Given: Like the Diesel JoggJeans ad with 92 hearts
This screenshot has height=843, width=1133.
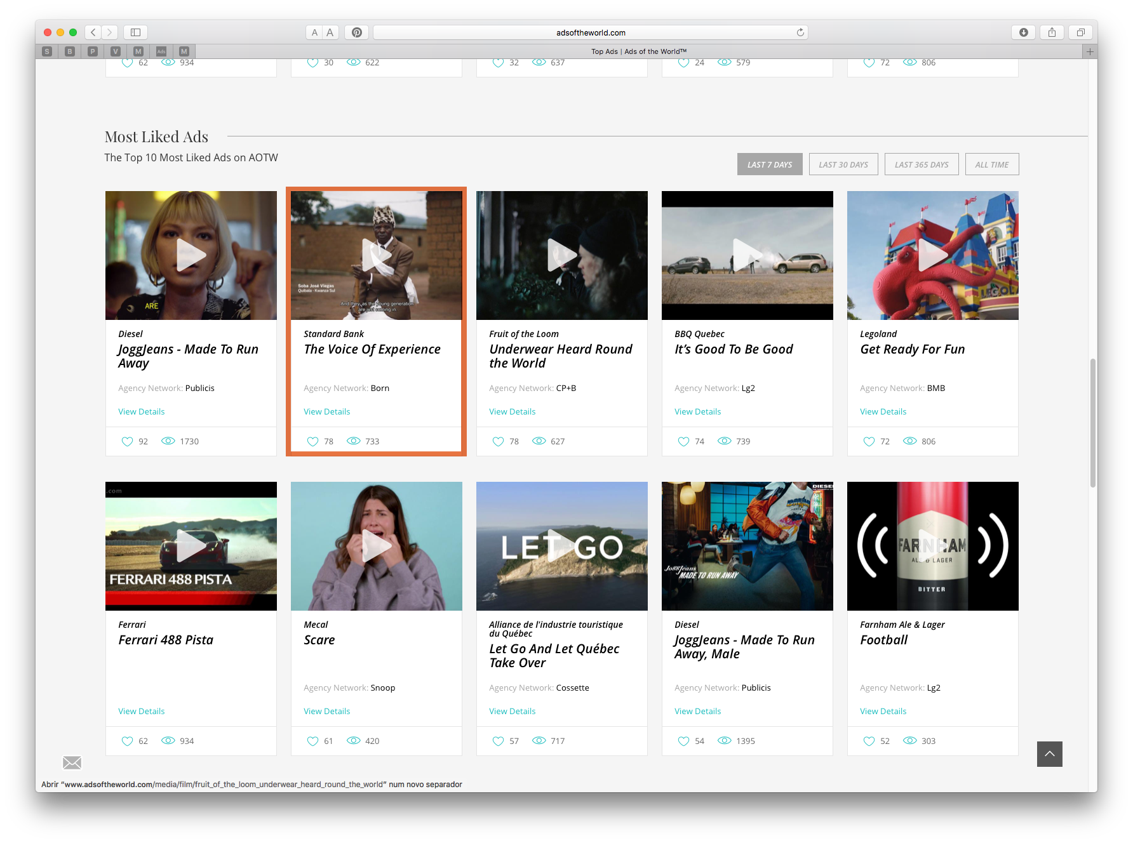Looking at the screenshot, I should [127, 441].
